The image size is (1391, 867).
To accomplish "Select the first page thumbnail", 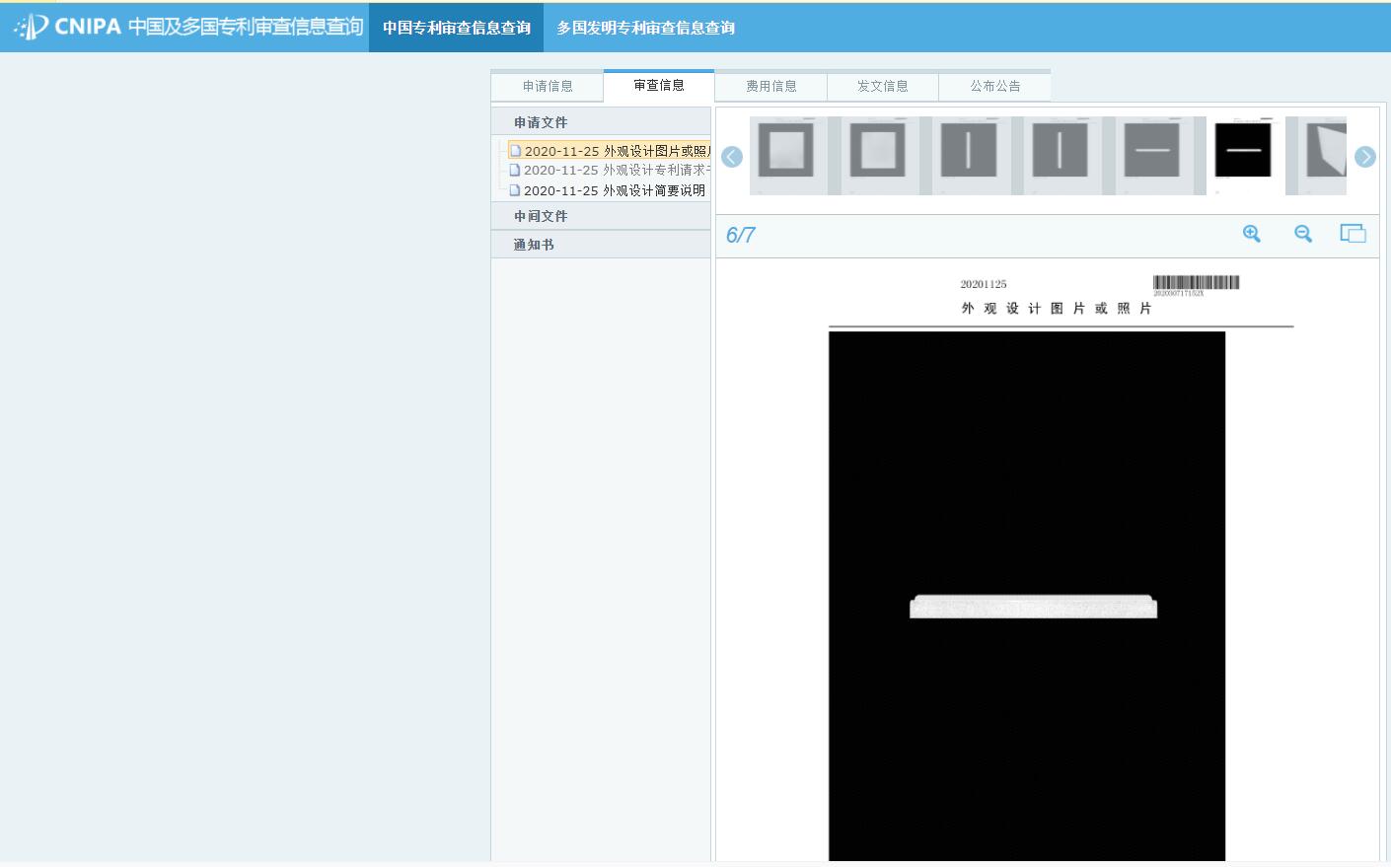I will click(786, 153).
